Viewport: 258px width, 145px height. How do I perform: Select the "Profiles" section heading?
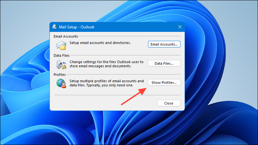click(60, 75)
